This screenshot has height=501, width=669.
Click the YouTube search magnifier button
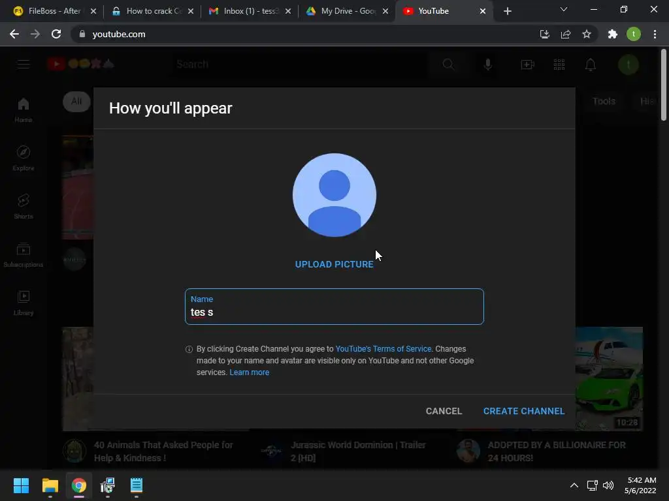448,65
